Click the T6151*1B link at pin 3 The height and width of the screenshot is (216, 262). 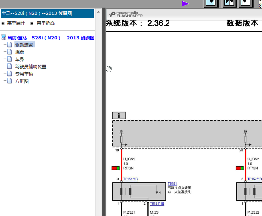(x=130, y=179)
